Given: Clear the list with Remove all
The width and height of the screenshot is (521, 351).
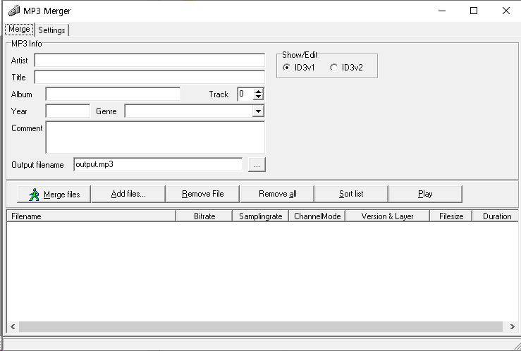Looking at the screenshot, I should [277, 195].
